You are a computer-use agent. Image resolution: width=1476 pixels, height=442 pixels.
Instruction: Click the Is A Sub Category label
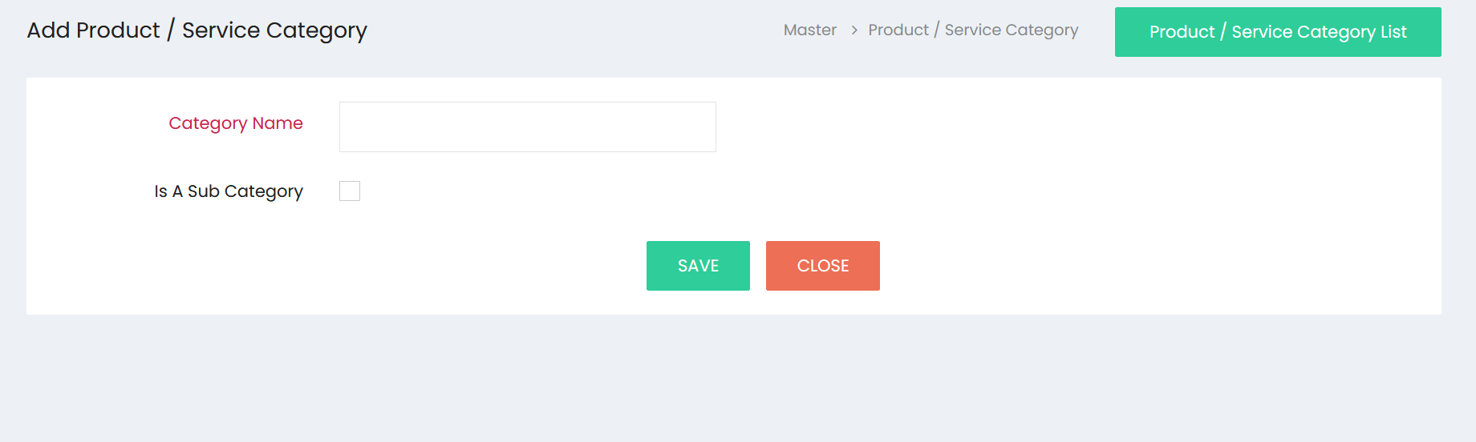229,191
